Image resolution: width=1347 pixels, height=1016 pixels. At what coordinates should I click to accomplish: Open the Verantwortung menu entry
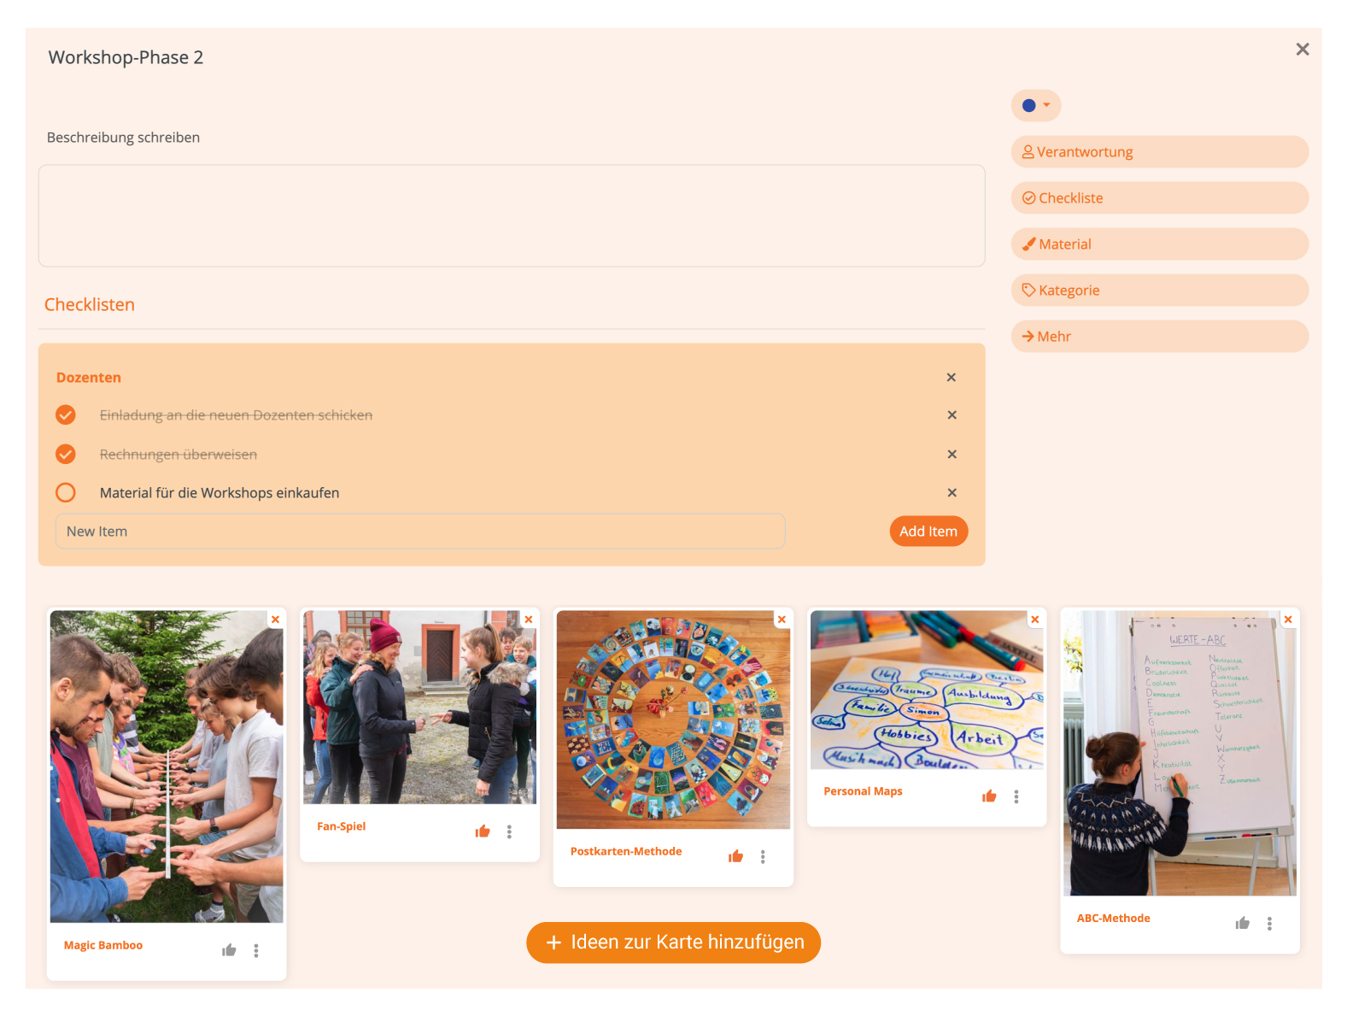1159,151
